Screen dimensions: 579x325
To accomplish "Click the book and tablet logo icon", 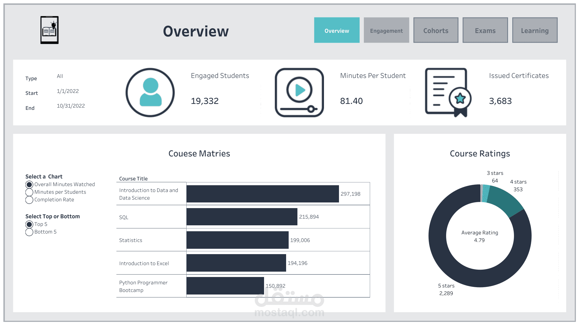I will 49,30.
